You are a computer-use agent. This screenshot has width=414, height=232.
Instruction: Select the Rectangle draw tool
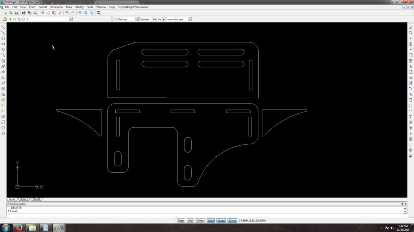pos(3,44)
